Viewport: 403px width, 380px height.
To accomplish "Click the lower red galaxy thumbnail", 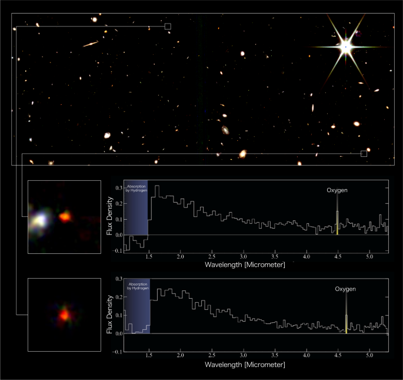I will click(x=64, y=315).
